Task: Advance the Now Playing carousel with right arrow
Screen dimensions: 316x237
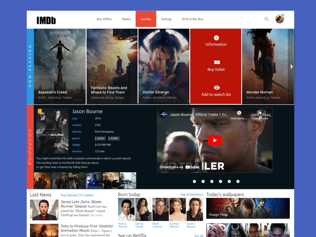Action: pyautogui.click(x=291, y=66)
